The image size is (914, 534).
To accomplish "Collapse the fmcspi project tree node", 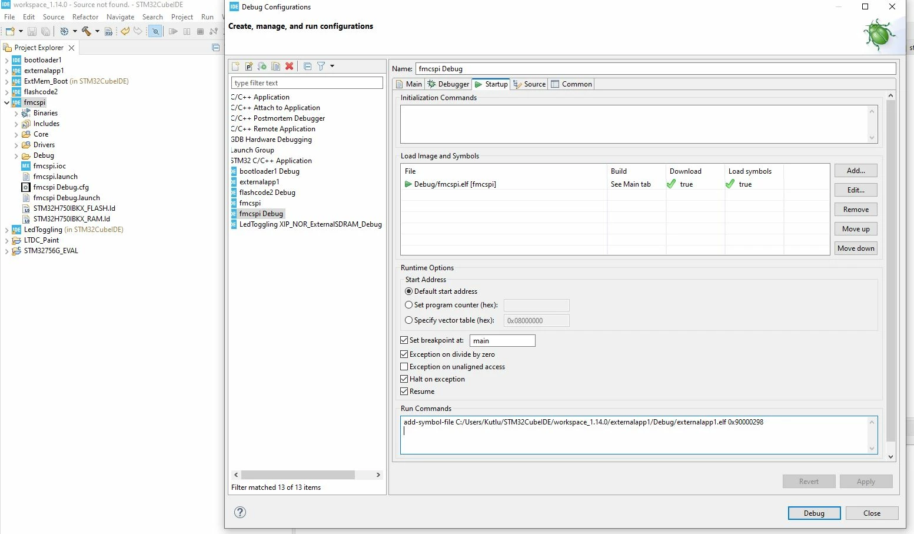I will point(6,102).
